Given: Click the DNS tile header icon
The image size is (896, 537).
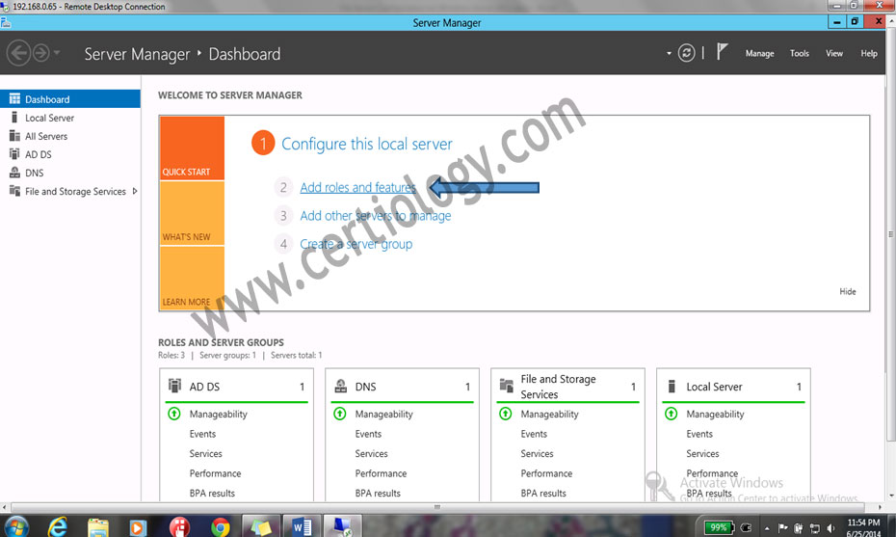Looking at the screenshot, I should pyautogui.click(x=340, y=386).
